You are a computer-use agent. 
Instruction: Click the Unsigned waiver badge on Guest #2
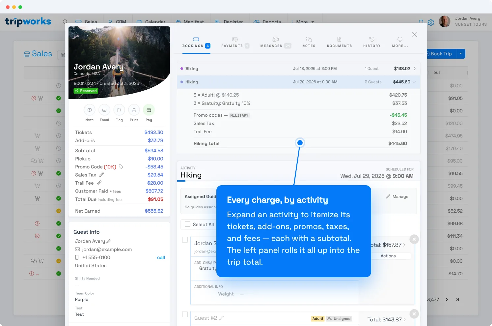click(x=339, y=319)
